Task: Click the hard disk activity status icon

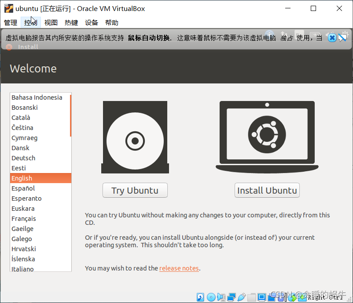Action: point(200,297)
